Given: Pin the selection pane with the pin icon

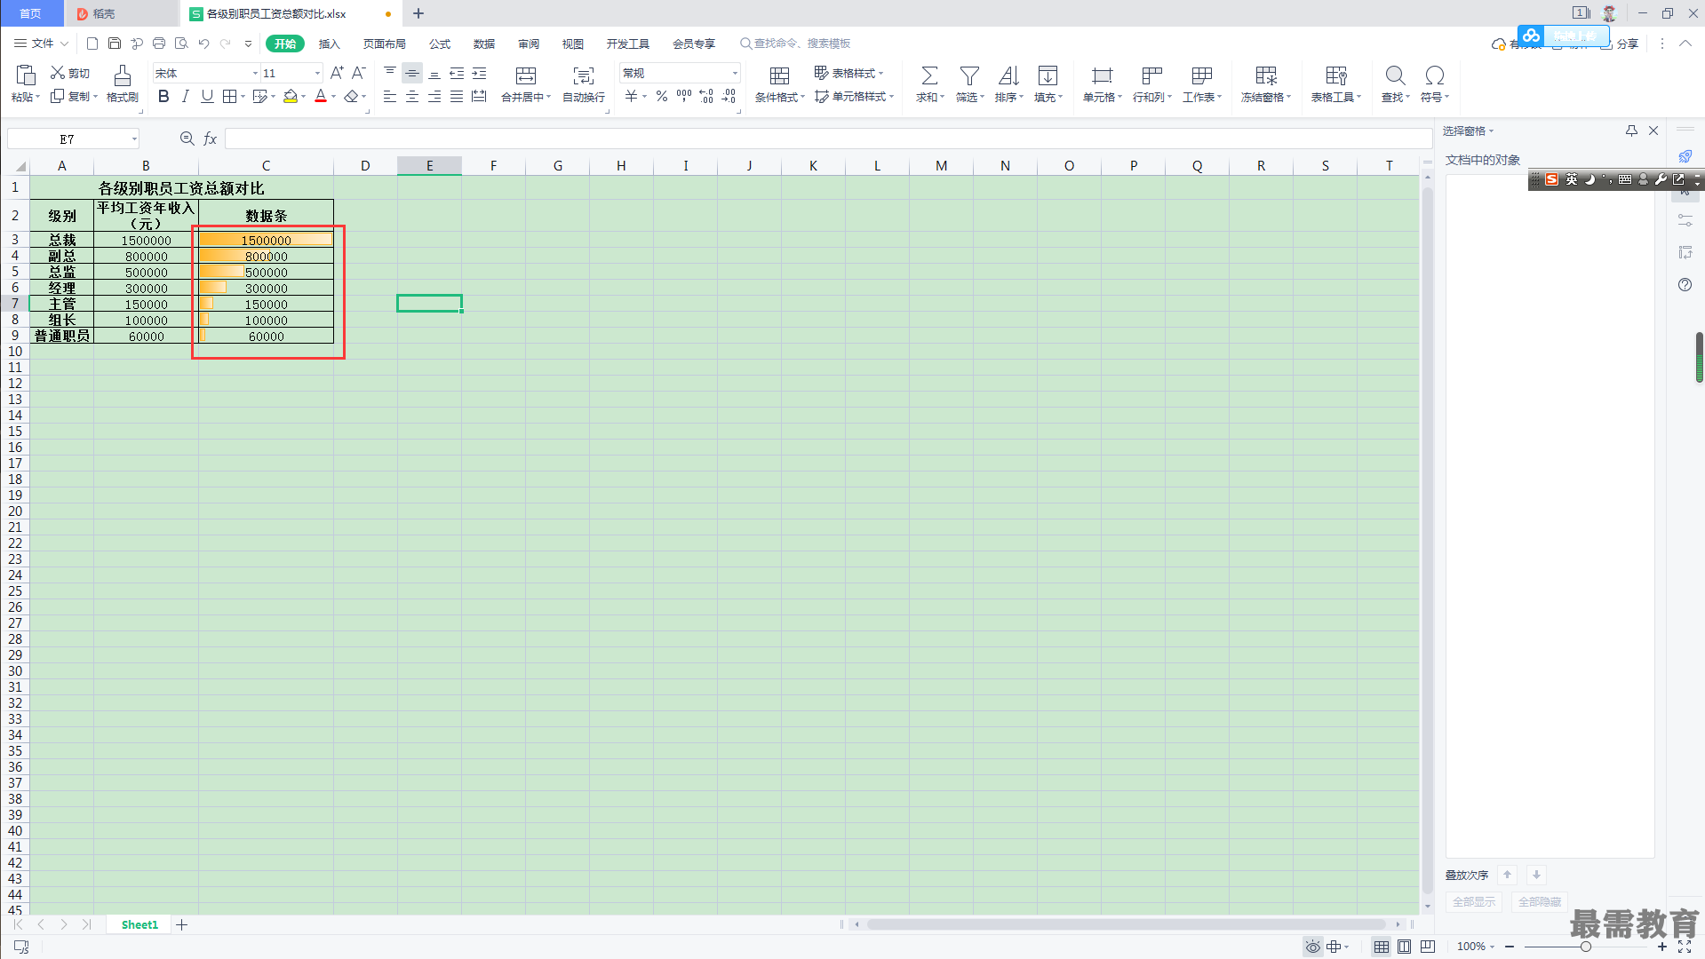Looking at the screenshot, I should (x=1631, y=131).
